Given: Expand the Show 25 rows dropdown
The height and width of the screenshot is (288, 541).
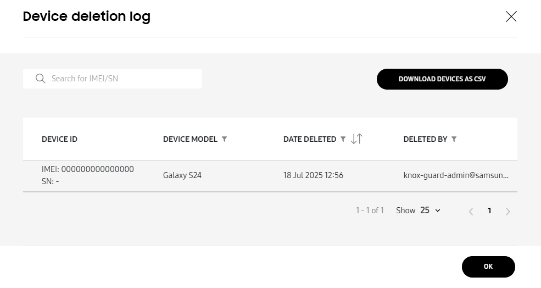Looking at the screenshot, I should pyautogui.click(x=431, y=211).
